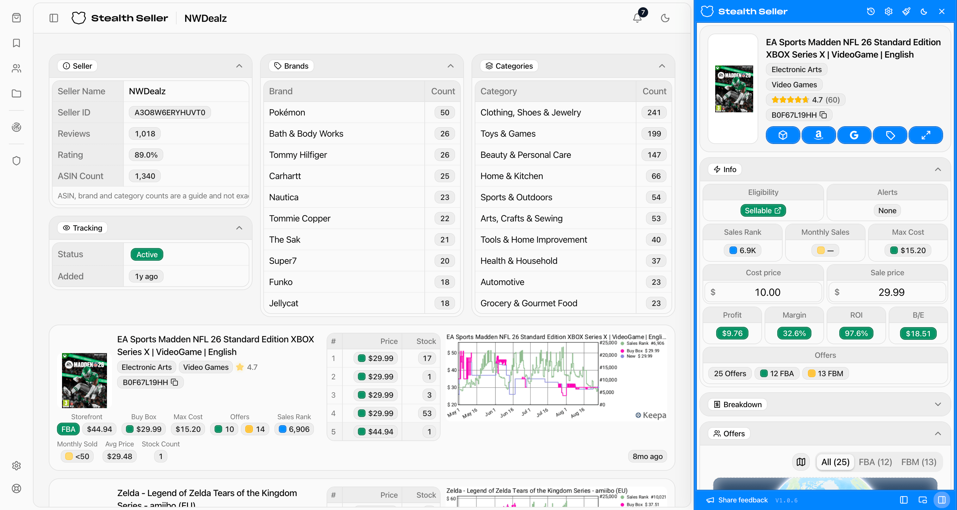Screen dimensions: 957x510
Task: Select the single-column layout icon in footer
Action: 904,500
